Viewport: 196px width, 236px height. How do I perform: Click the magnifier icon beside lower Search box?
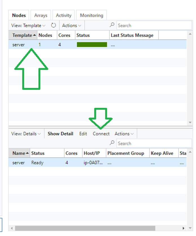112,143
